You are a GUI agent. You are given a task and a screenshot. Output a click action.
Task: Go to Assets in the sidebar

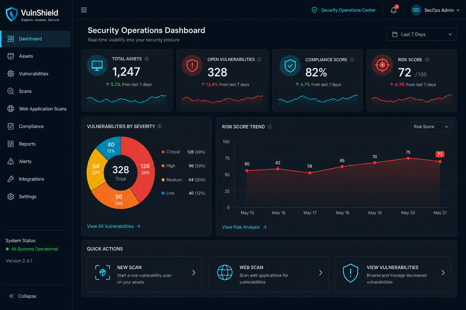click(36, 56)
